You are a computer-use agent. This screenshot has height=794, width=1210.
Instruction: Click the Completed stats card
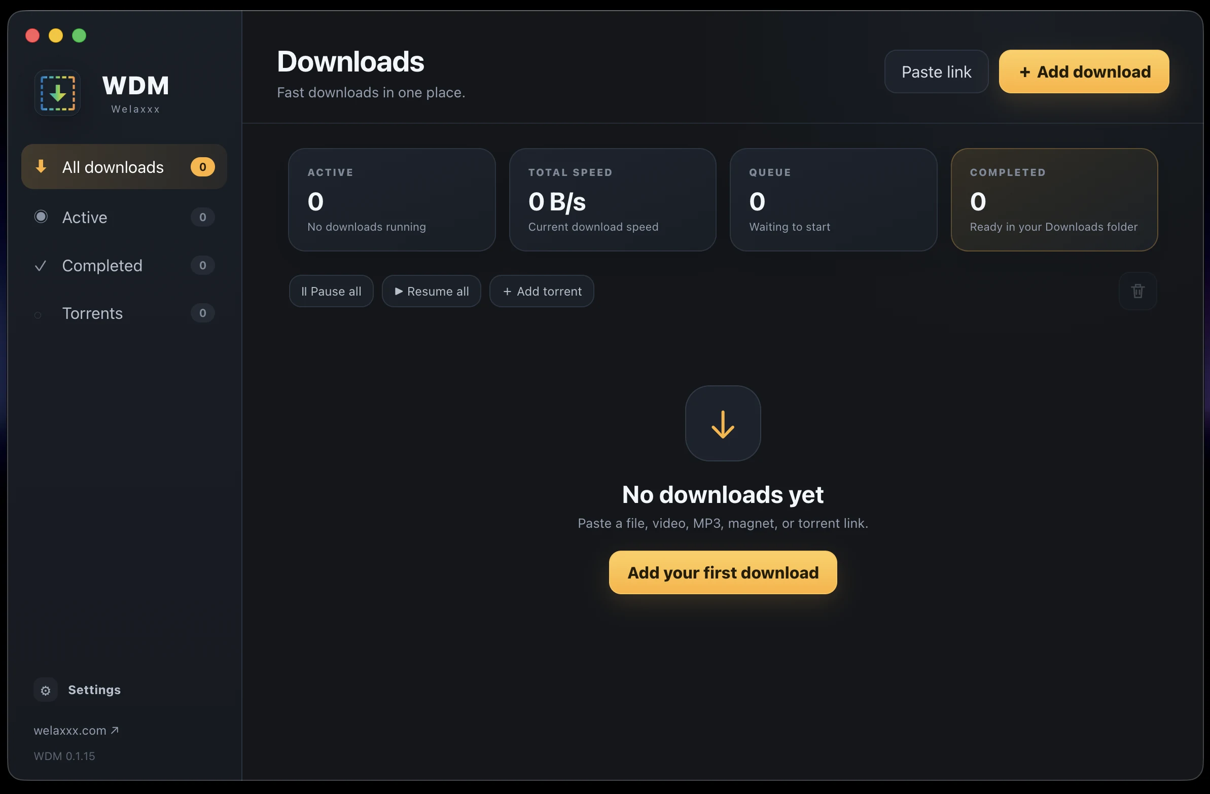point(1054,200)
